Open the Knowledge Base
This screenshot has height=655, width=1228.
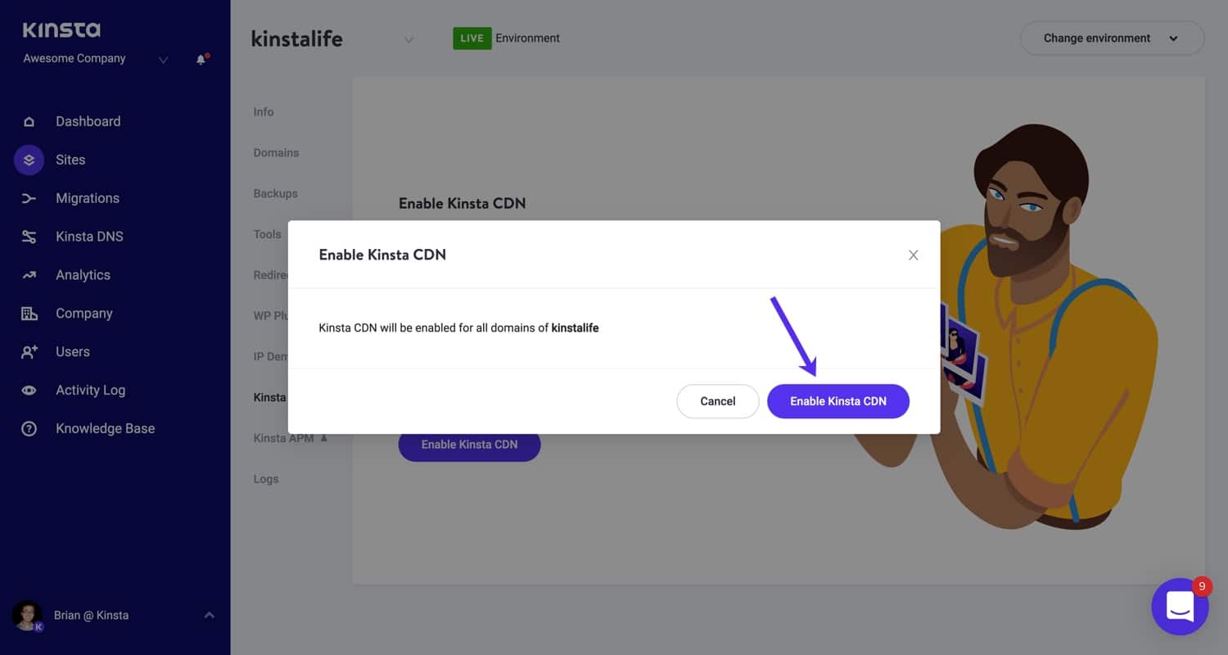(x=105, y=428)
